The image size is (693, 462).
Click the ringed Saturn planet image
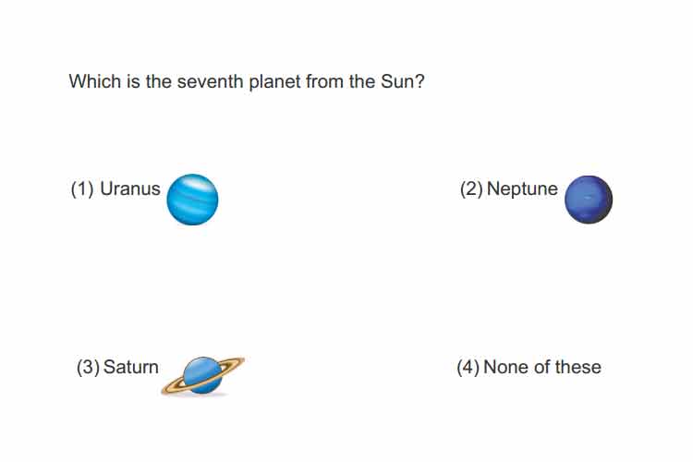click(203, 376)
